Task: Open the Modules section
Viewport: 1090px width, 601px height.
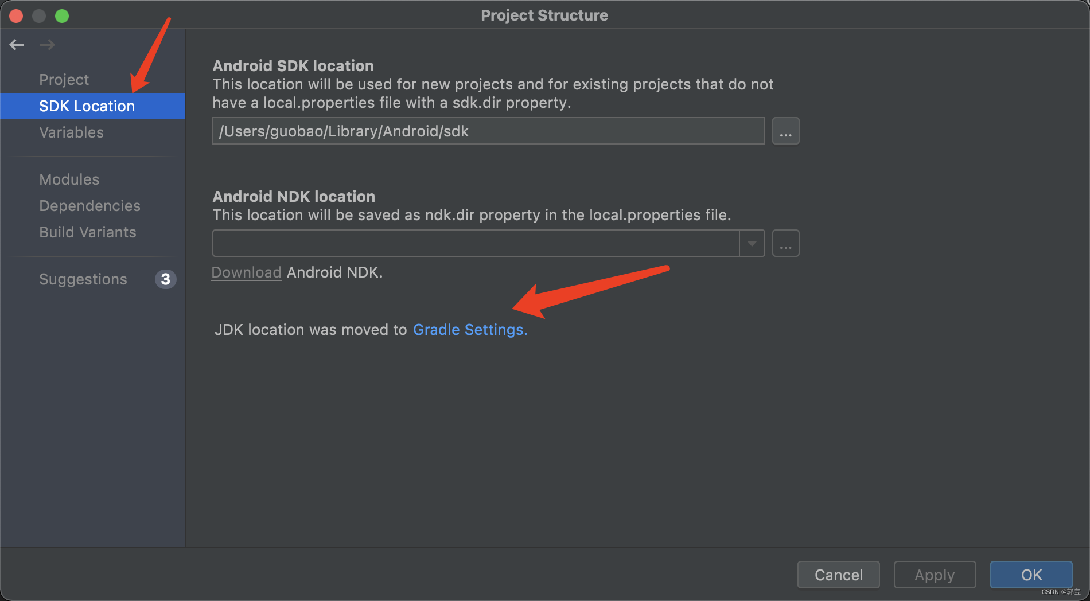Action: point(69,179)
